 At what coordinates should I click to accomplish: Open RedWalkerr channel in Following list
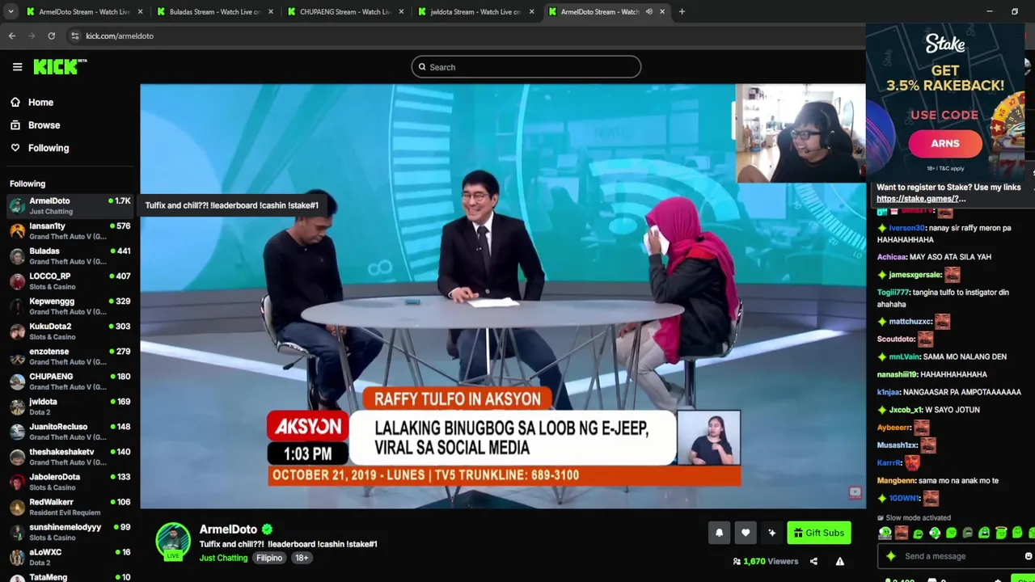[70, 507]
